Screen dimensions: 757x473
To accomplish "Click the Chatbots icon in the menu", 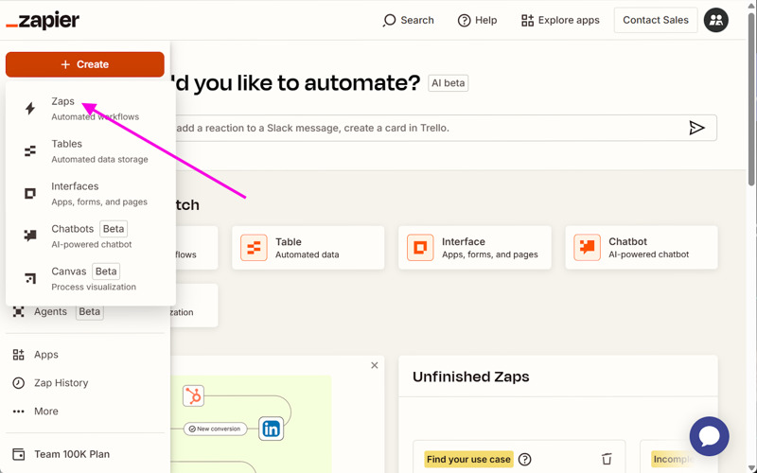I will click(x=30, y=236).
